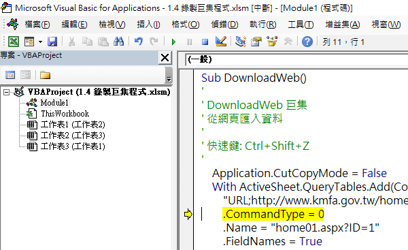408x250 pixels.
Task: Open the 格式(O) menu
Action: pos(186,25)
